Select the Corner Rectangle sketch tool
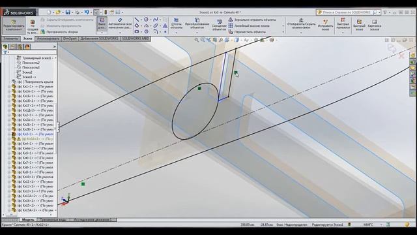The image size is (417, 235). [137, 26]
